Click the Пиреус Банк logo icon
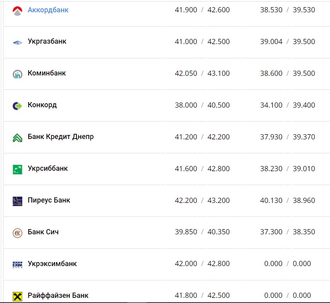The width and height of the screenshot is (330, 303). (18, 201)
